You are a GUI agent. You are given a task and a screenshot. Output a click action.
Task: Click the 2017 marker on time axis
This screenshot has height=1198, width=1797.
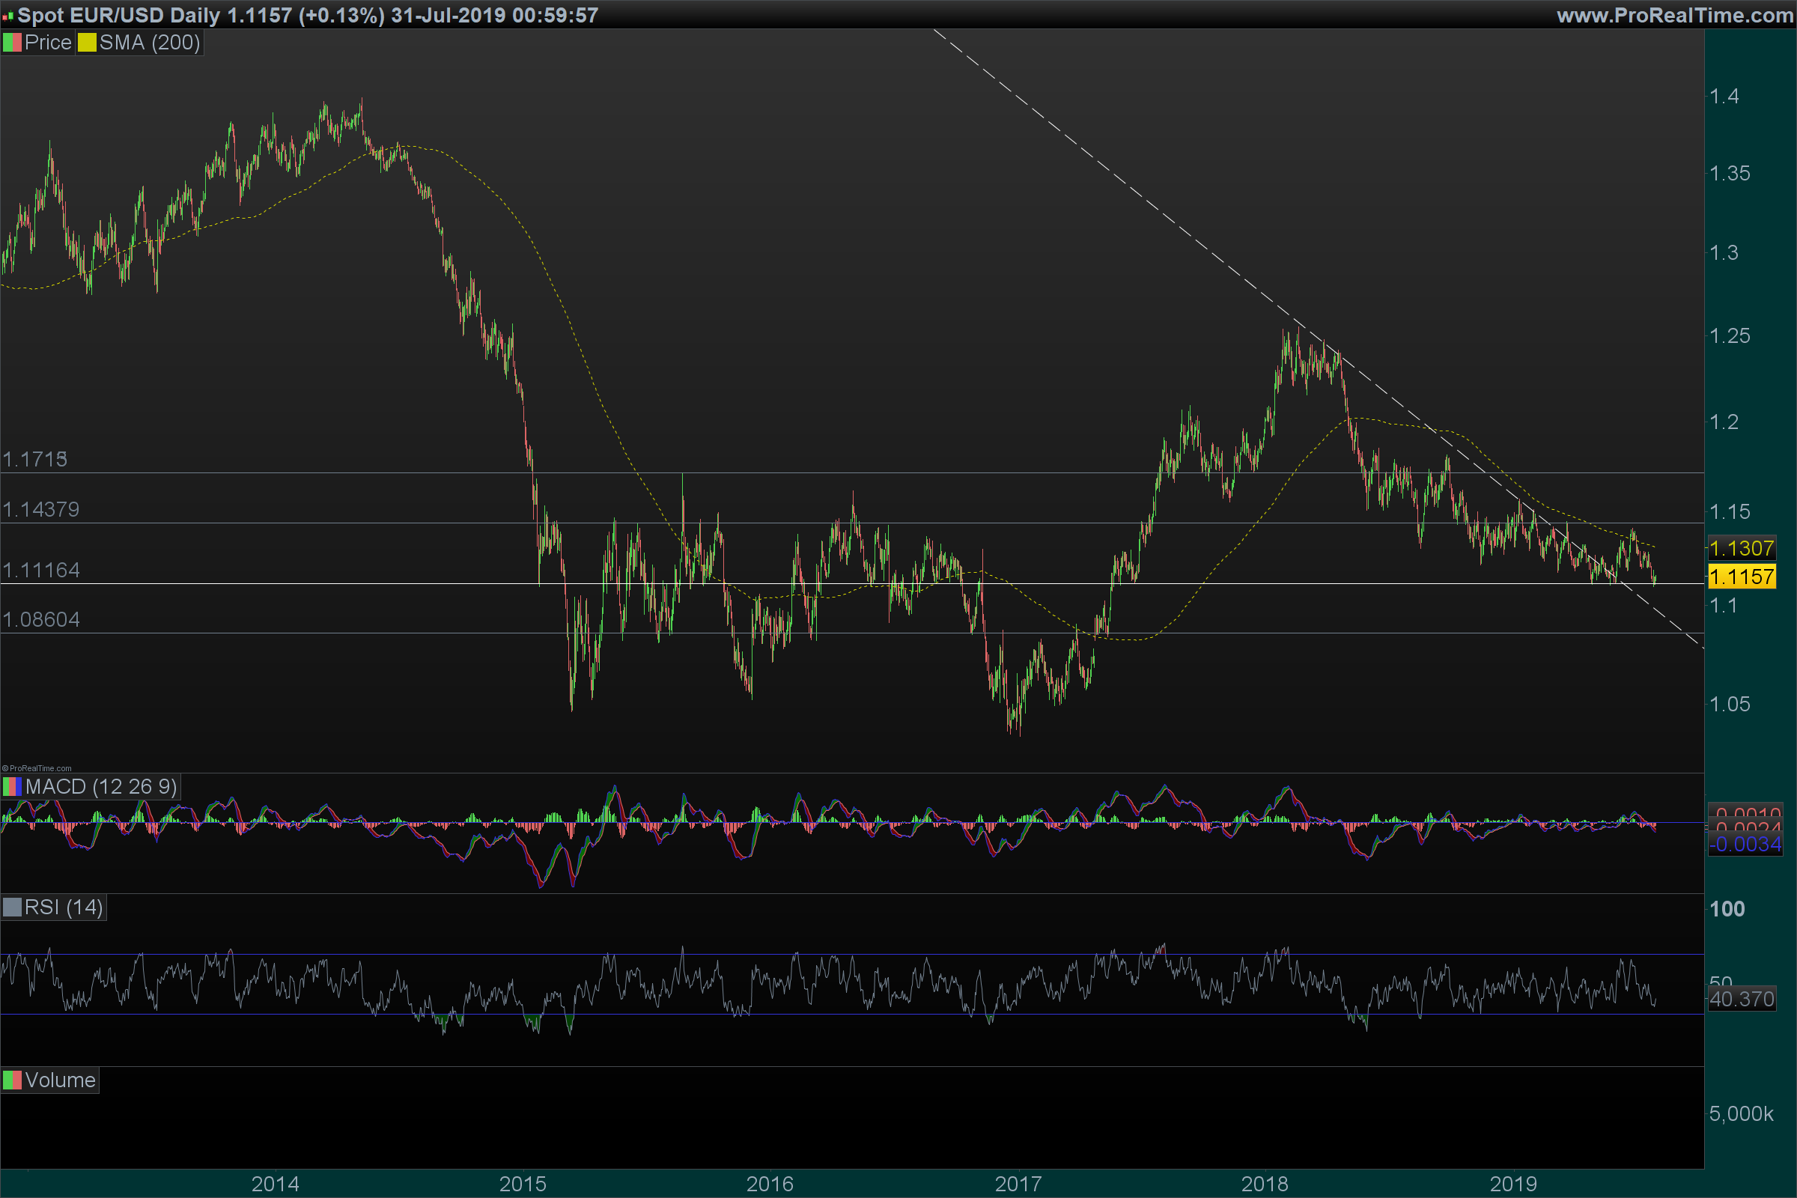[1018, 1185]
